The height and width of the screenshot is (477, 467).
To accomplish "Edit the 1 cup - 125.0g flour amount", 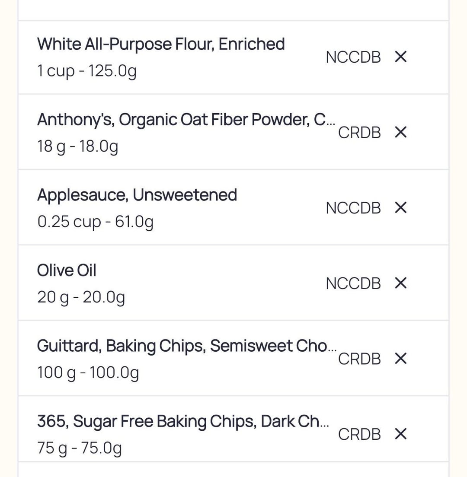I will pyautogui.click(x=87, y=70).
